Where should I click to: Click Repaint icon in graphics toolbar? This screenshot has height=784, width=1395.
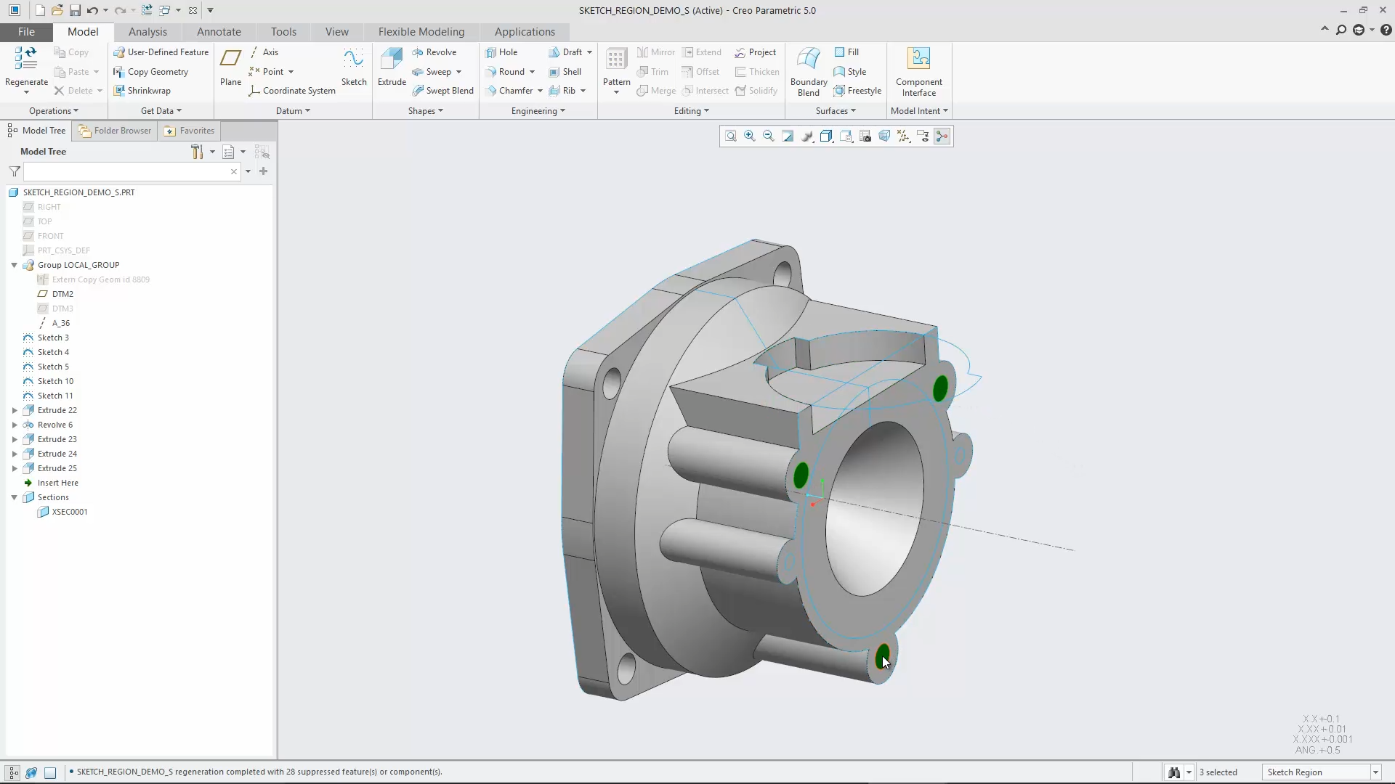[788, 136]
